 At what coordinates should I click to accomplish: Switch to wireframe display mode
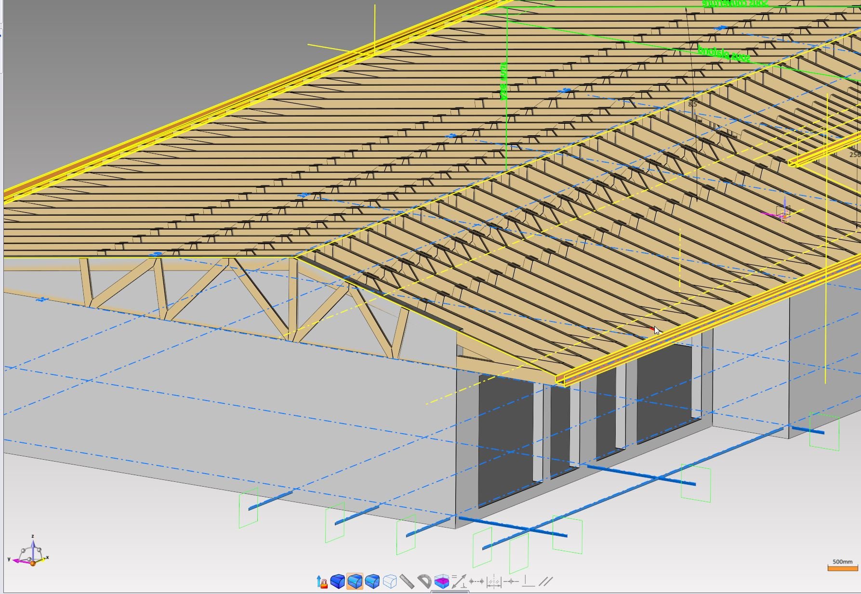click(390, 581)
